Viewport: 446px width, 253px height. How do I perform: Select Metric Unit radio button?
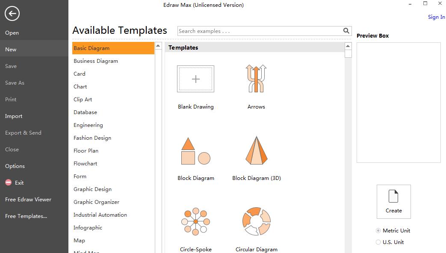378,230
